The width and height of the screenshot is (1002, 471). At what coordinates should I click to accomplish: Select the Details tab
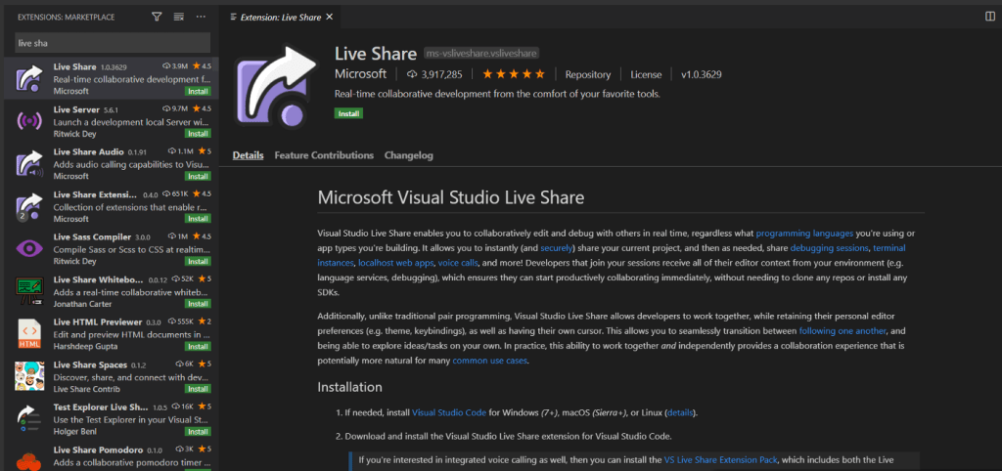248,155
